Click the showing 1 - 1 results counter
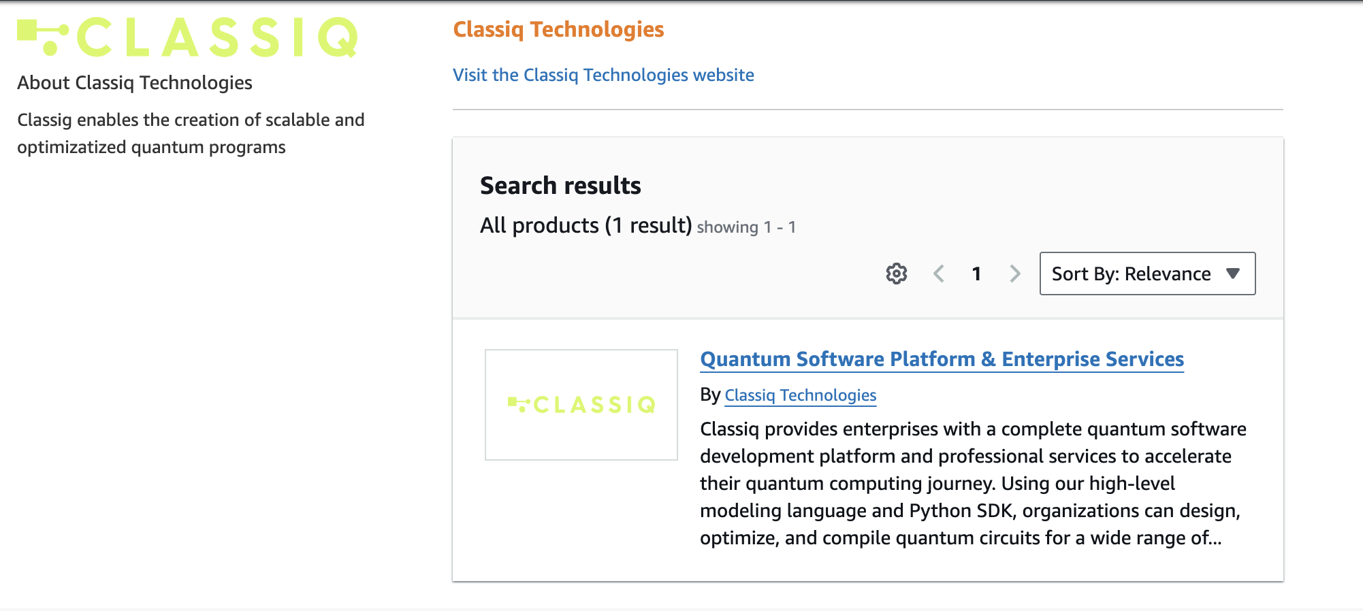Viewport: 1363px width, 611px height. (x=746, y=227)
